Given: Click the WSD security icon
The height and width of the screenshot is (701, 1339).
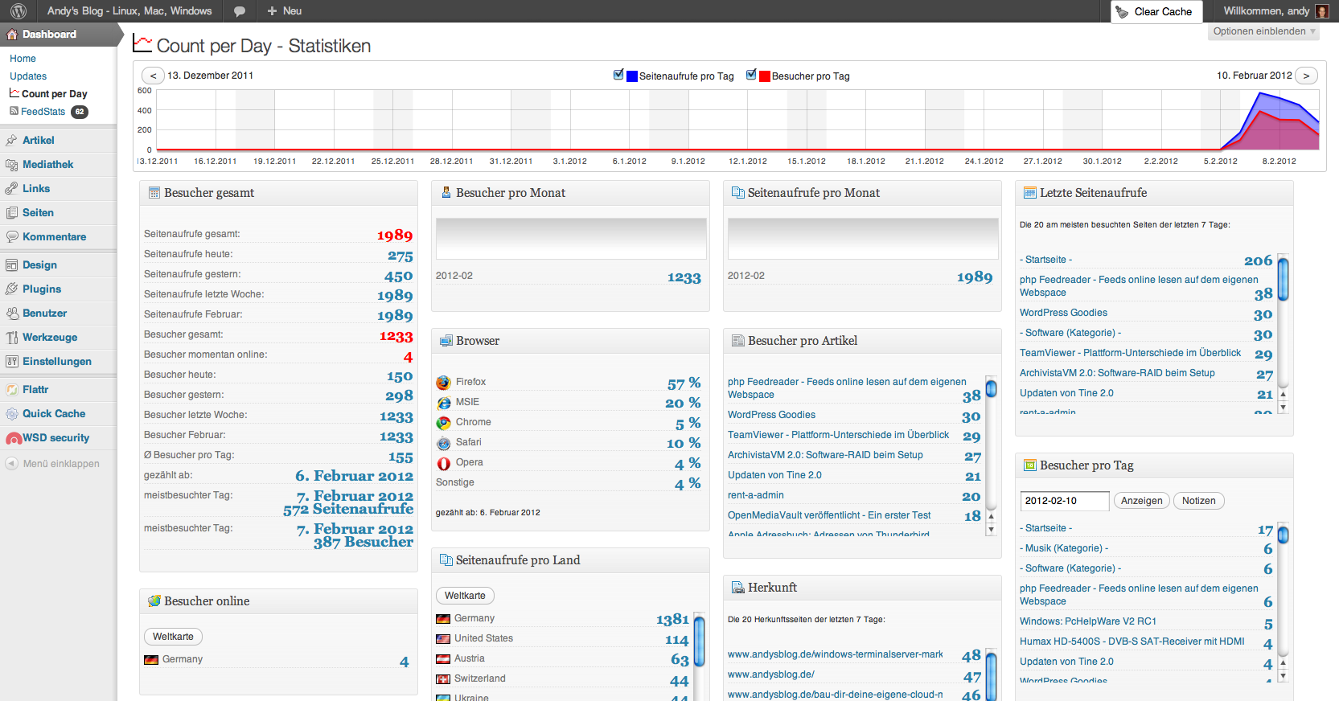Looking at the screenshot, I should (x=13, y=438).
